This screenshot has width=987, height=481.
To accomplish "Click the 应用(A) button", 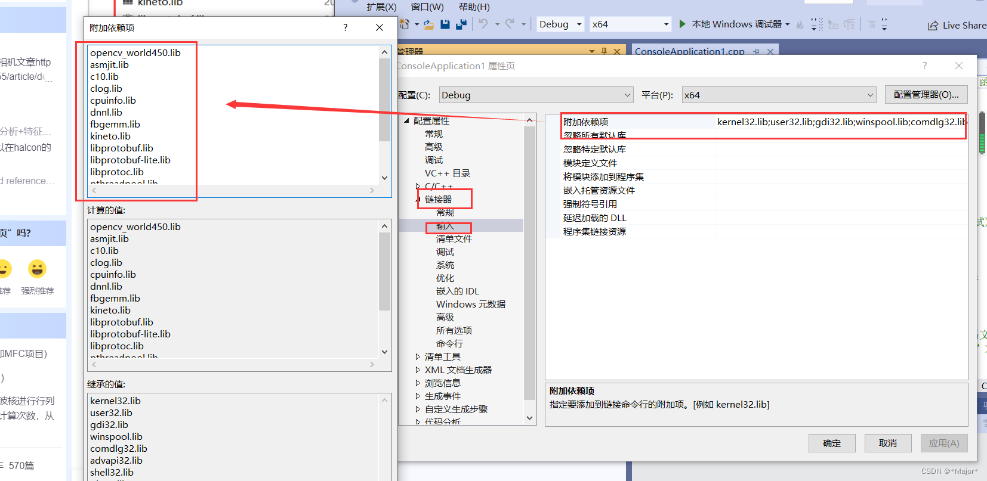I will pyautogui.click(x=944, y=443).
